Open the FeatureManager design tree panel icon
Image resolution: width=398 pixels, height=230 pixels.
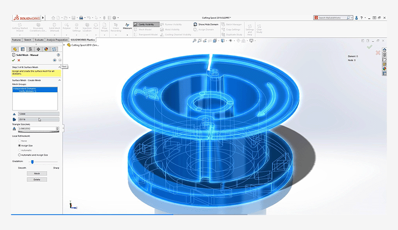[15, 49]
